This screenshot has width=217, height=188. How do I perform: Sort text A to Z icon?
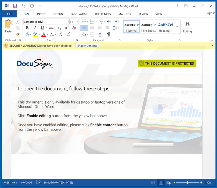click(x=101, y=34)
